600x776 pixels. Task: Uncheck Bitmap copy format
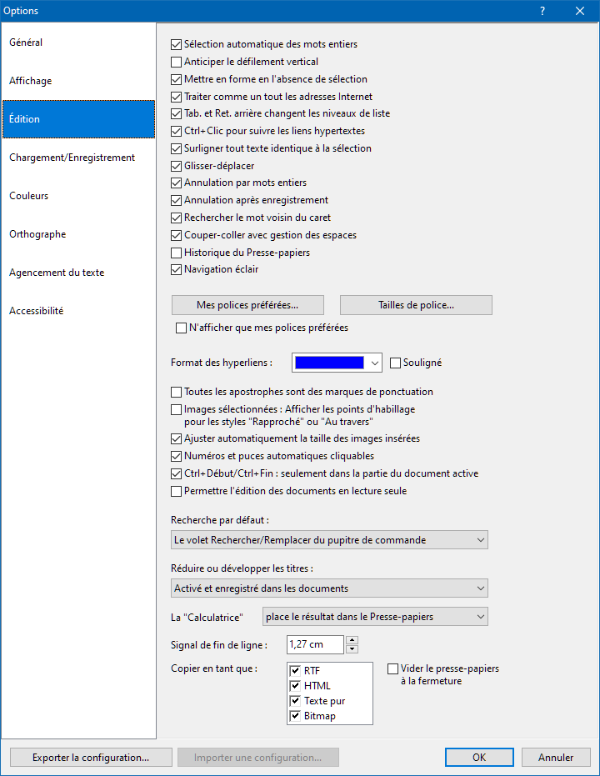pos(295,716)
